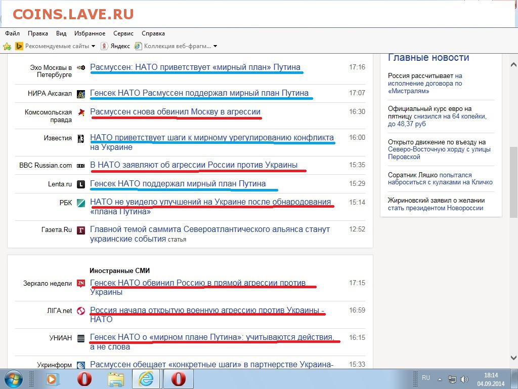Open the Правка menu
The width and height of the screenshot is (518, 389).
(37, 33)
